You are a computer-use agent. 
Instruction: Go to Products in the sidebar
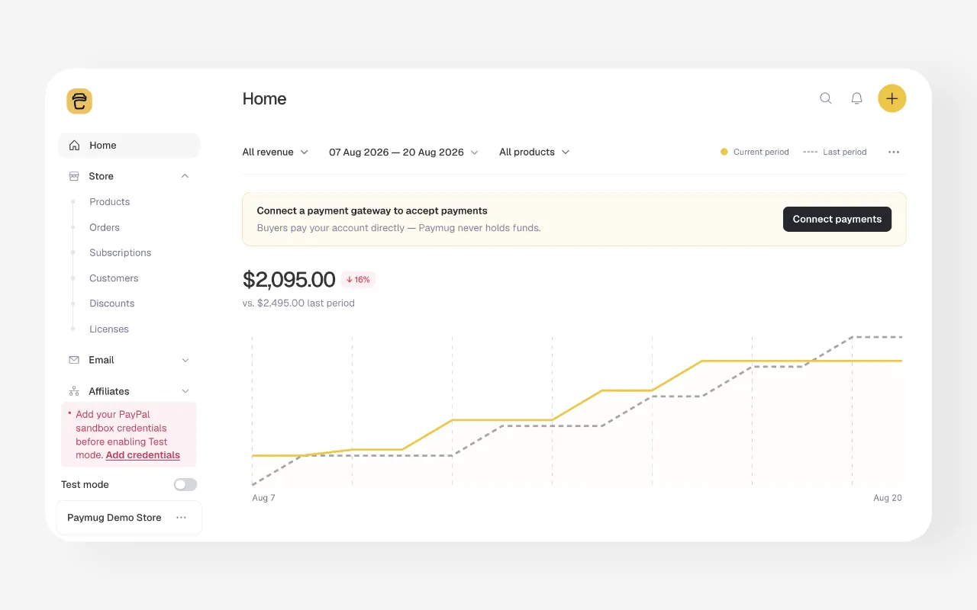tap(110, 202)
